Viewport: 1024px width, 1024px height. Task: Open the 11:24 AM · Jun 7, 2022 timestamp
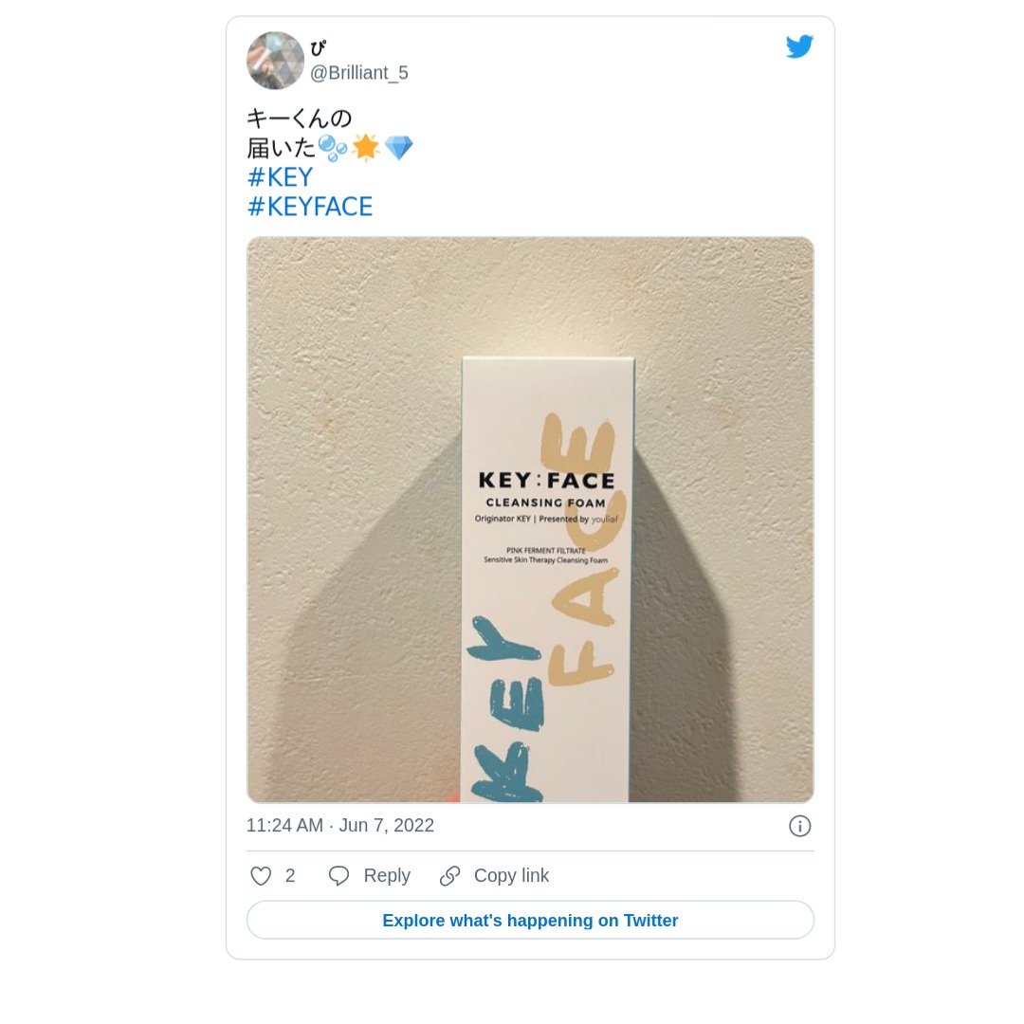point(339,826)
